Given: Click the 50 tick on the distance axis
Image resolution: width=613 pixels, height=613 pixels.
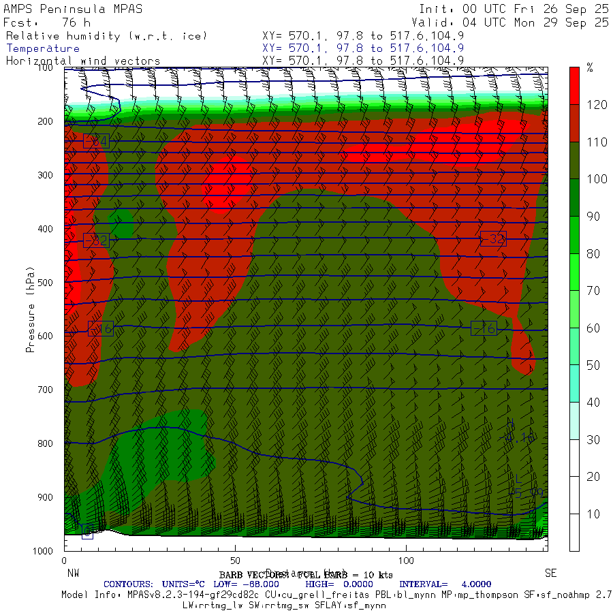Looking at the screenshot, I should pyautogui.click(x=235, y=561).
